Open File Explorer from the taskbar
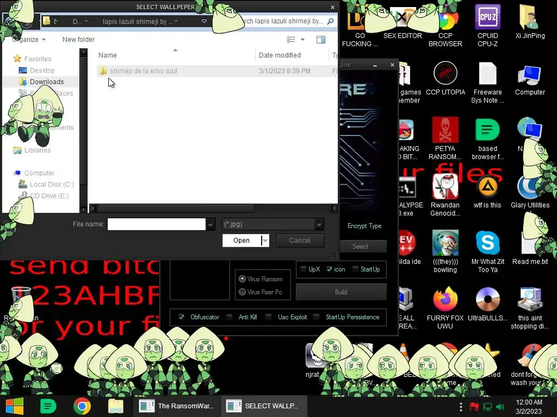Viewport: 557px width, 417px height. 115,406
